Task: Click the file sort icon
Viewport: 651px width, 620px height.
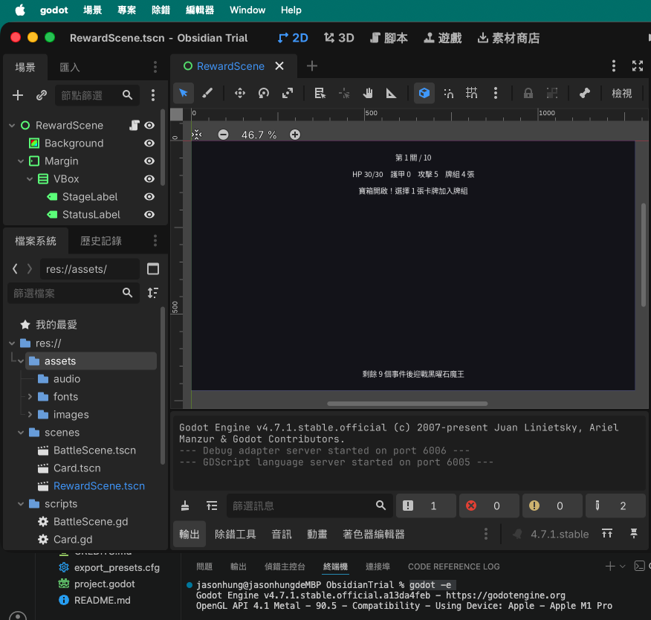Action: (153, 293)
